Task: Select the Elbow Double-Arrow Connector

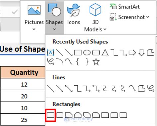Action: 96,88
